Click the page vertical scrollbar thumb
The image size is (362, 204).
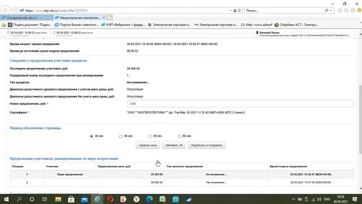click(x=360, y=119)
